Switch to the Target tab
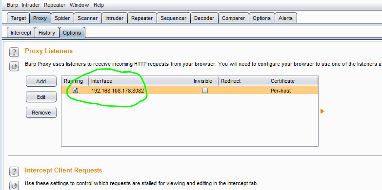The image size is (382, 190). (x=18, y=18)
